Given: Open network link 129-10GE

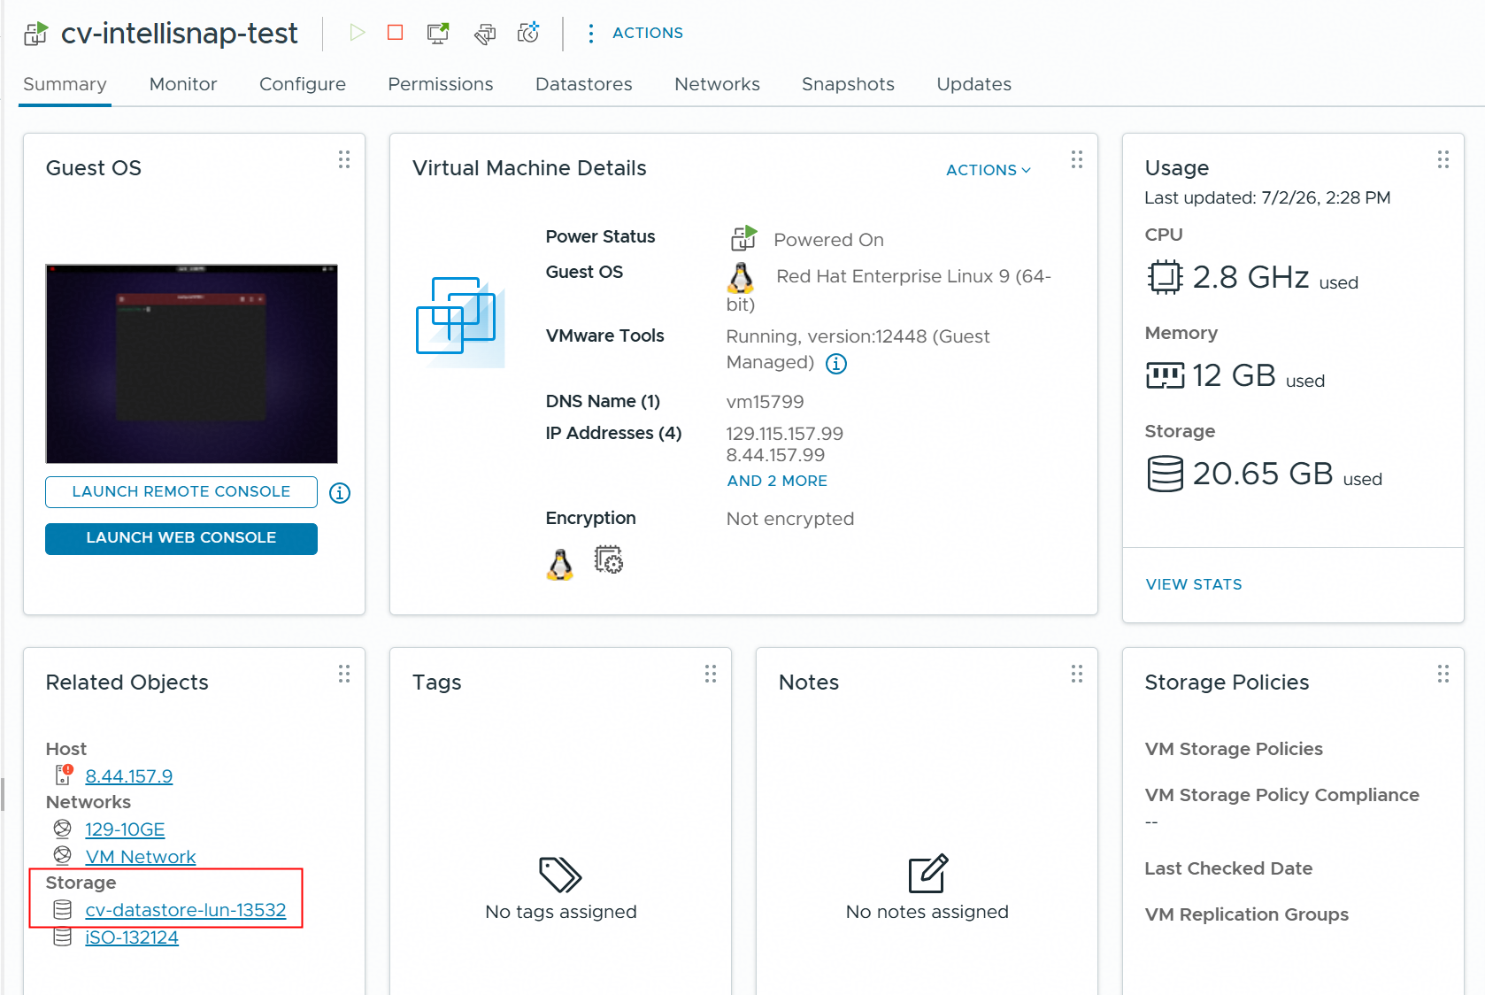Looking at the screenshot, I should pos(125,829).
